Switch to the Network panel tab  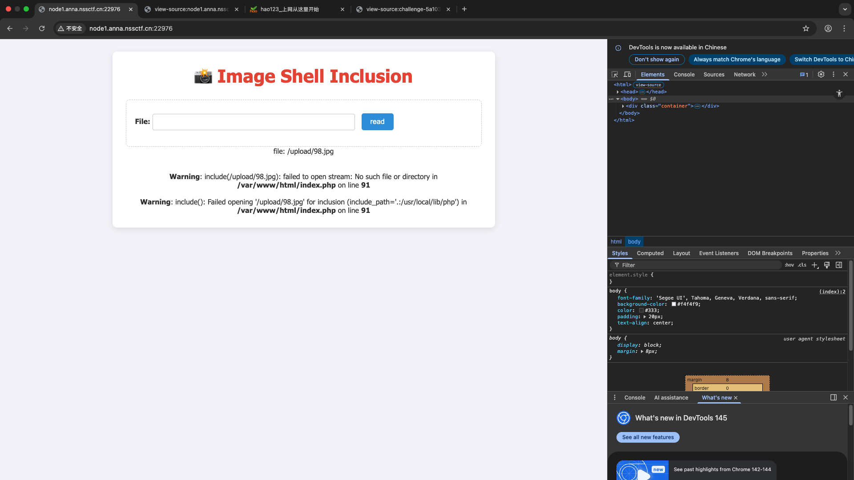745,75
